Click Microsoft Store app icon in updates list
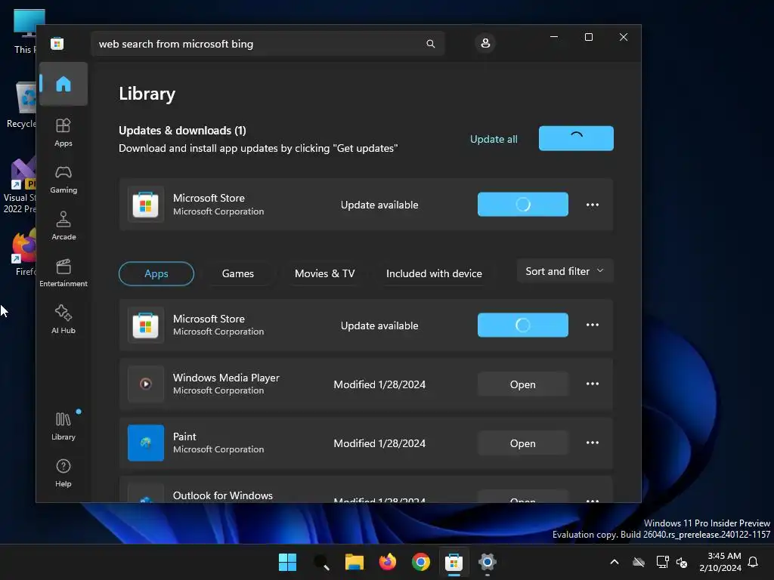The height and width of the screenshot is (580, 774). [x=146, y=204]
